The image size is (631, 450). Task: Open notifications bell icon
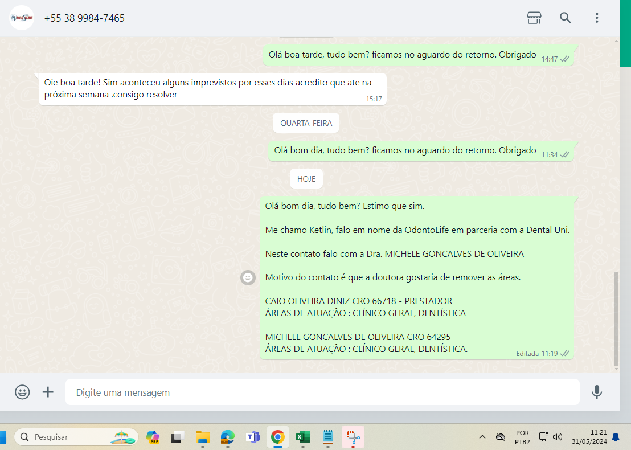(616, 437)
